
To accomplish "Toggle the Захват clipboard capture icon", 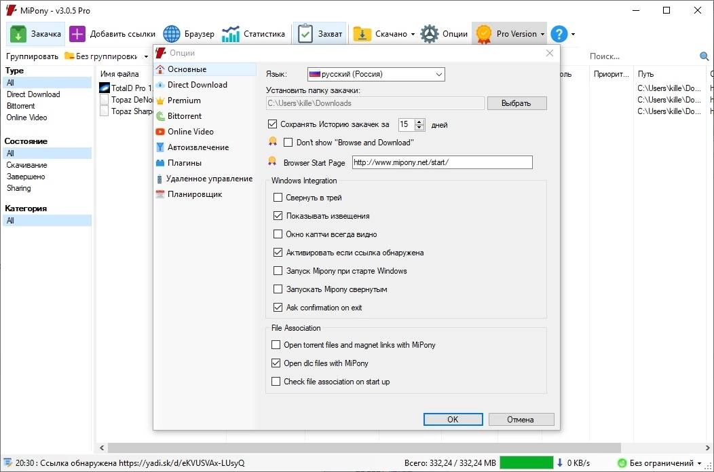I will [305, 34].
